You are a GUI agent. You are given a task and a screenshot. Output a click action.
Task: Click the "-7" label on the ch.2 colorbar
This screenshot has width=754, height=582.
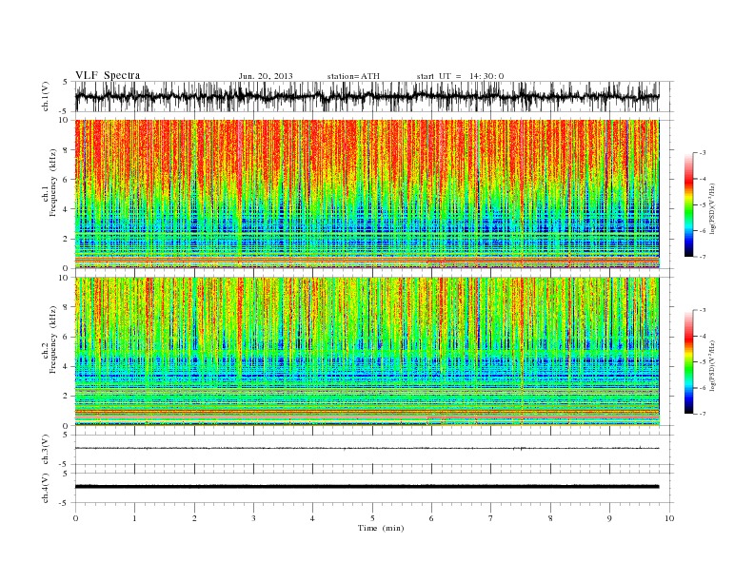tap(702, 414)
